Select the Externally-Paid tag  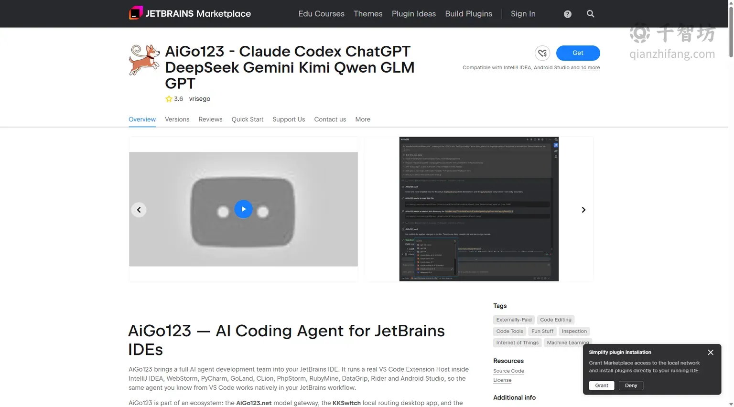tap(514, 320)
